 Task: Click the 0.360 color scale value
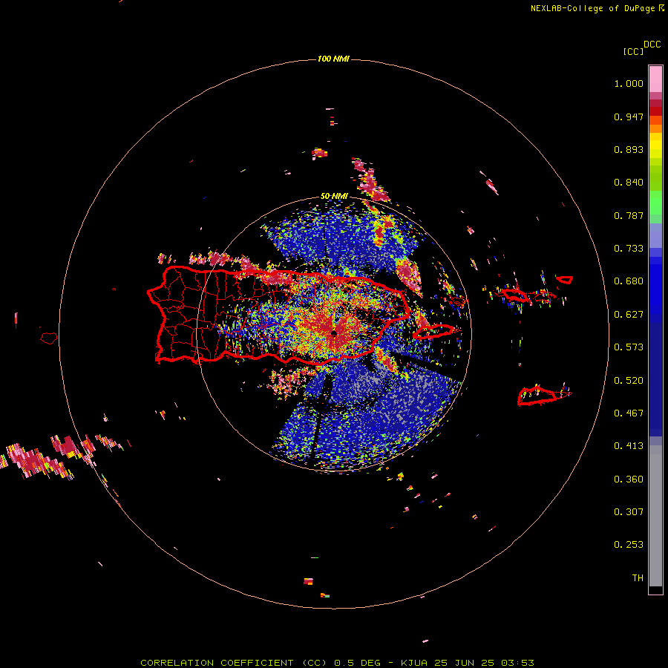(x=629, y=479)
